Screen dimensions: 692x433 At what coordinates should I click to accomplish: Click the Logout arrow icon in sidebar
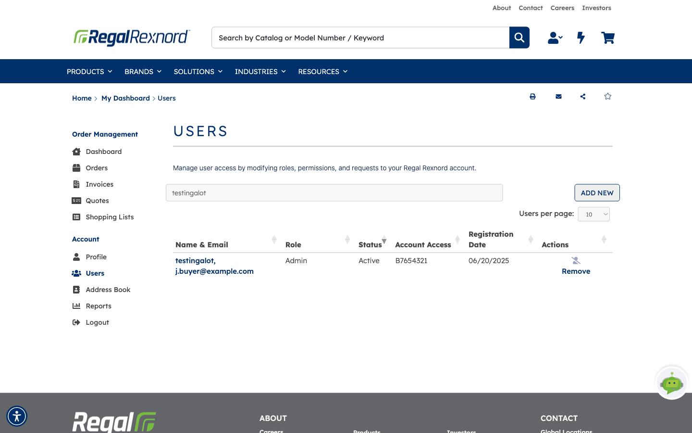(76, 322)
